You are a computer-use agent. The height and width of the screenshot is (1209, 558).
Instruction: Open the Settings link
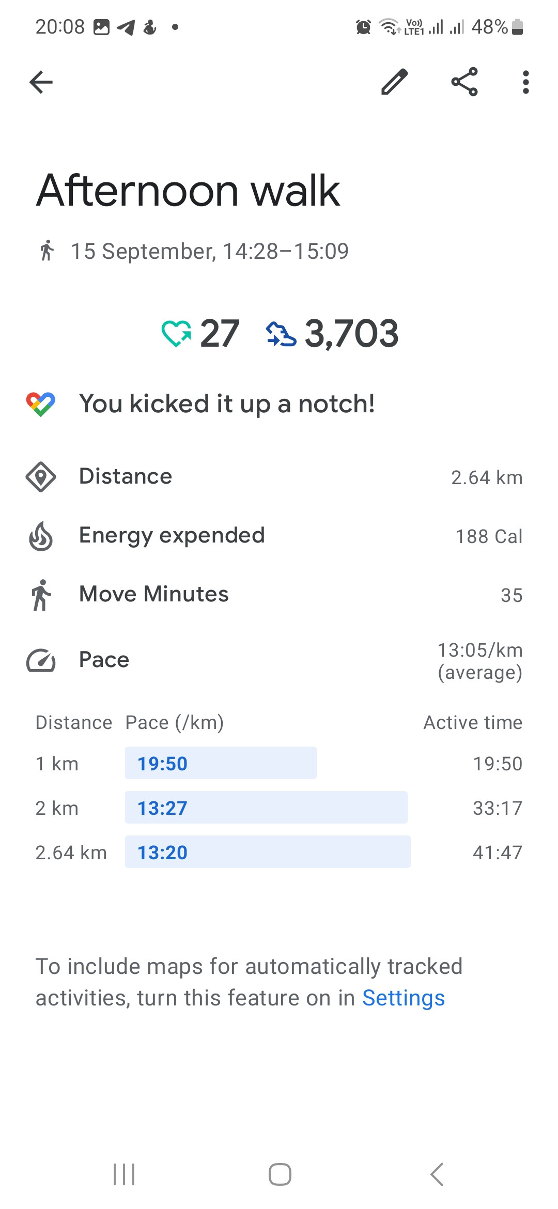tap(404, 998)
